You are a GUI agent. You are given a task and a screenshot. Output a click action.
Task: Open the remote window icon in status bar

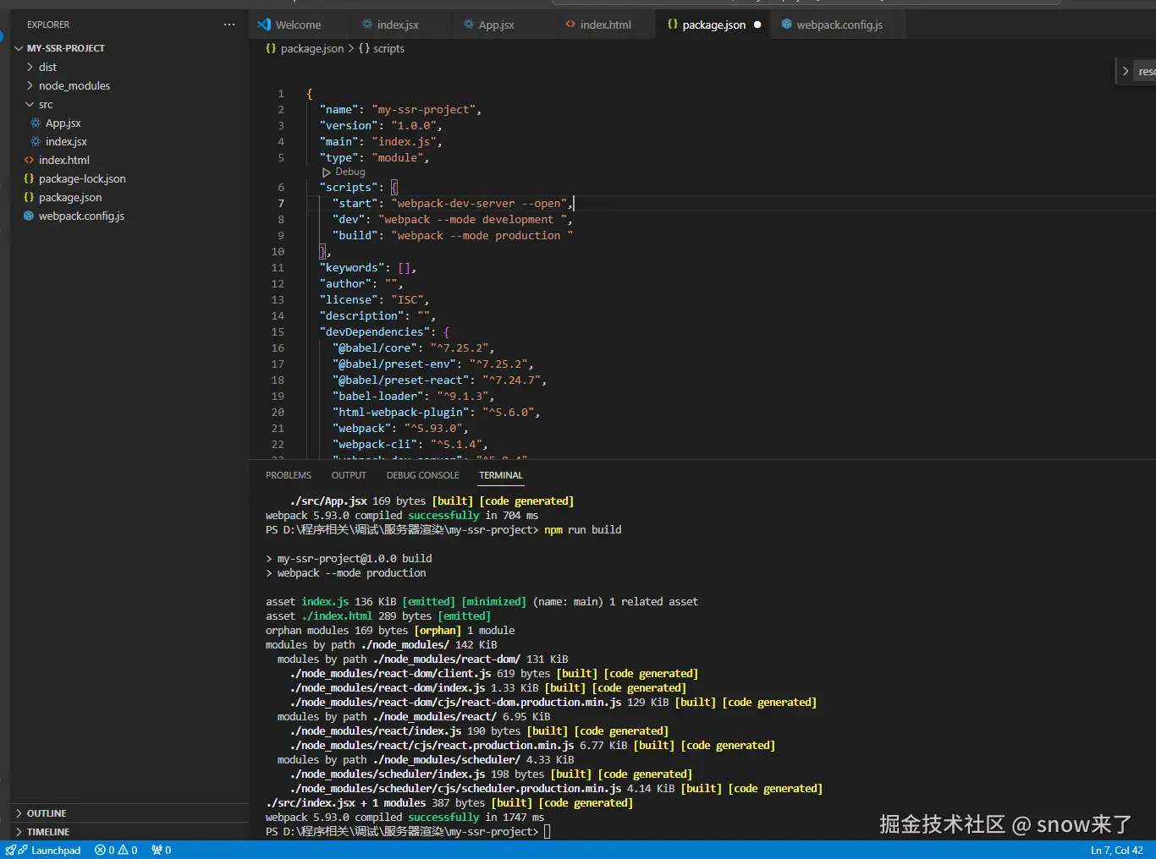coord(10,850)
